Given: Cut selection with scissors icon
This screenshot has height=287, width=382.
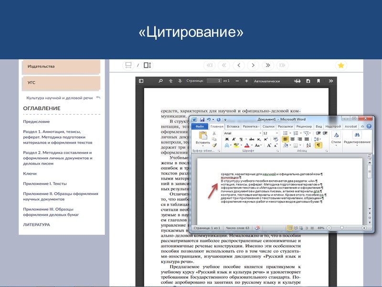Looking at the screenshot, I should click(x=214, y=133).
